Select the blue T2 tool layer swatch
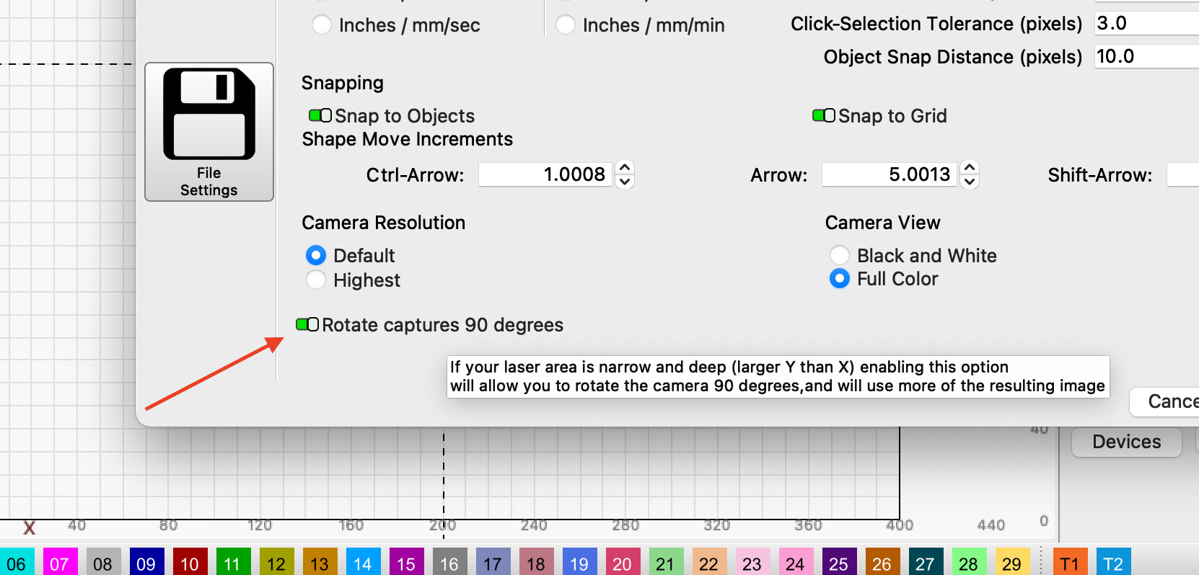 (x=1112, y=563)
